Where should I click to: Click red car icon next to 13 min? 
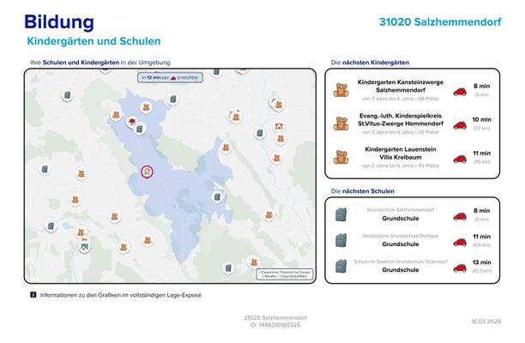(x=460, y=267)
